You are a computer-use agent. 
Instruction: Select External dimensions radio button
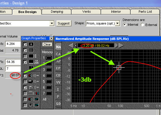pos(142,25)
